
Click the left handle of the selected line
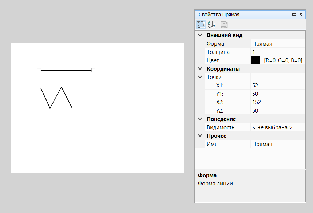[x=39, y=70]
